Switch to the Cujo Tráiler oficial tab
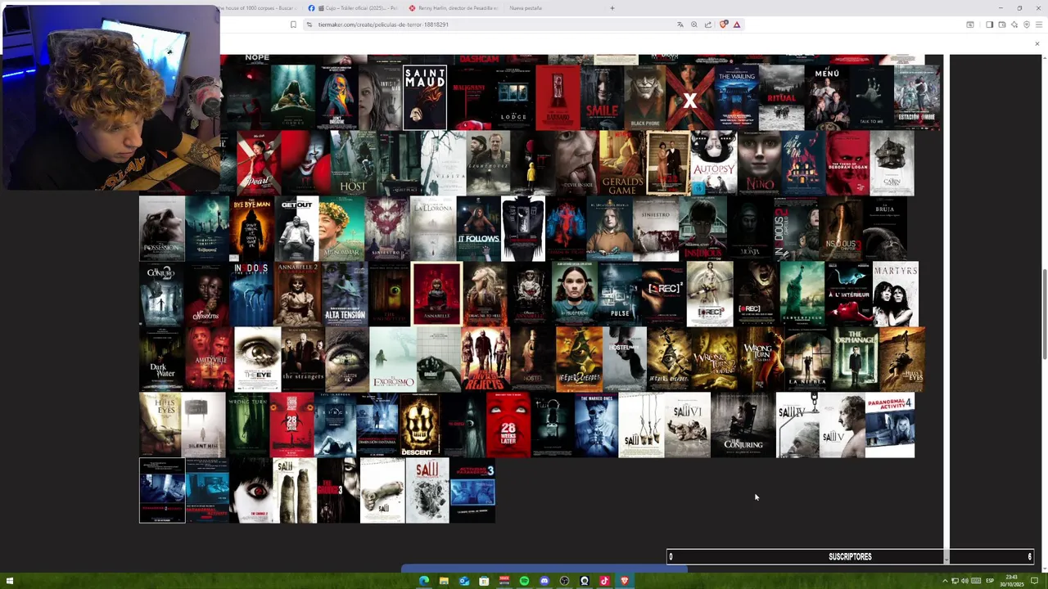This screenshot has height=589, width=1048. [x=353, y=8]
